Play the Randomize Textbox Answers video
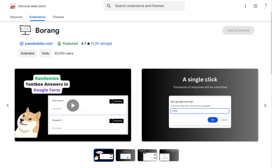The height and width of the screenshot is (168, 272). (73, 105)
